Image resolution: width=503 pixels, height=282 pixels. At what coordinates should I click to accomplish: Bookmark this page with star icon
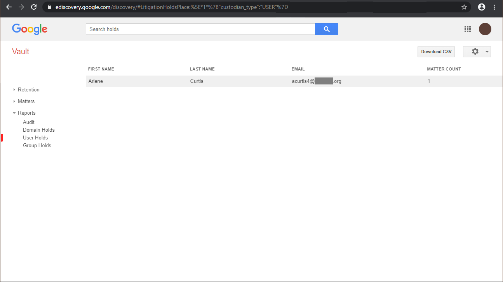(x=464, y=7)
